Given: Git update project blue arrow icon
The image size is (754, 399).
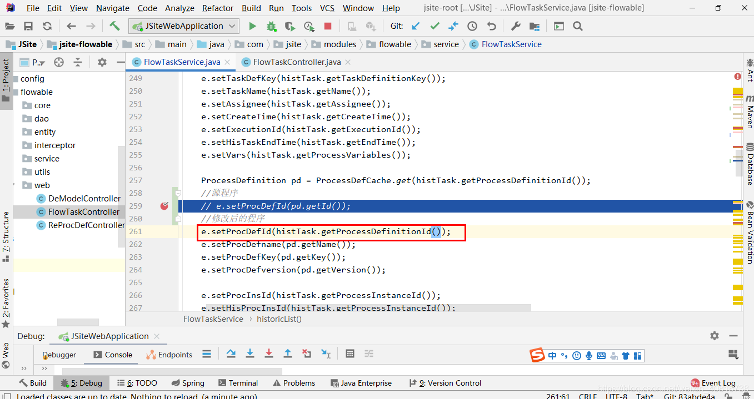Looking at the screenshot, I should [x=416, y=26].
